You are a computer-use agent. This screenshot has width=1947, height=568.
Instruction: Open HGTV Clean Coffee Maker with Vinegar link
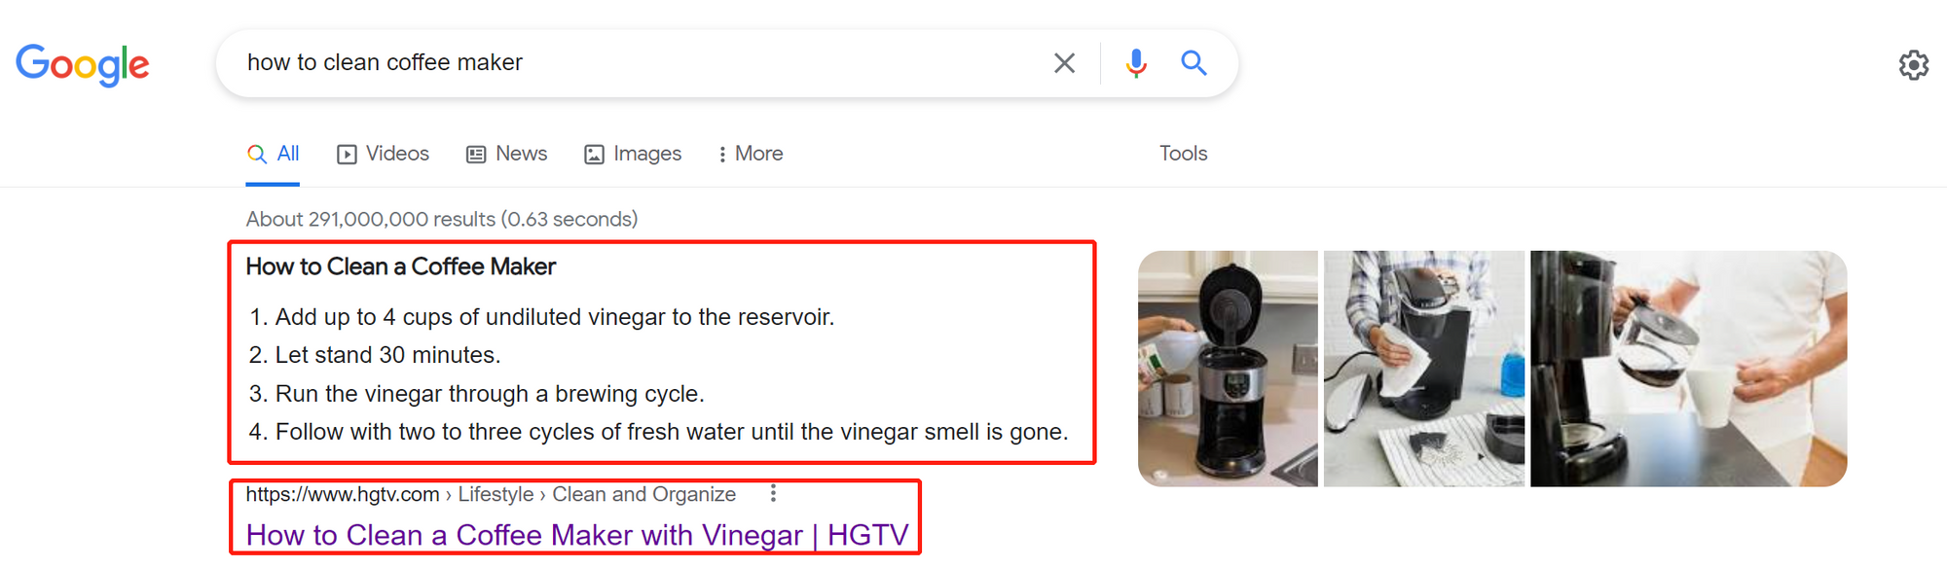pos(577,535)
